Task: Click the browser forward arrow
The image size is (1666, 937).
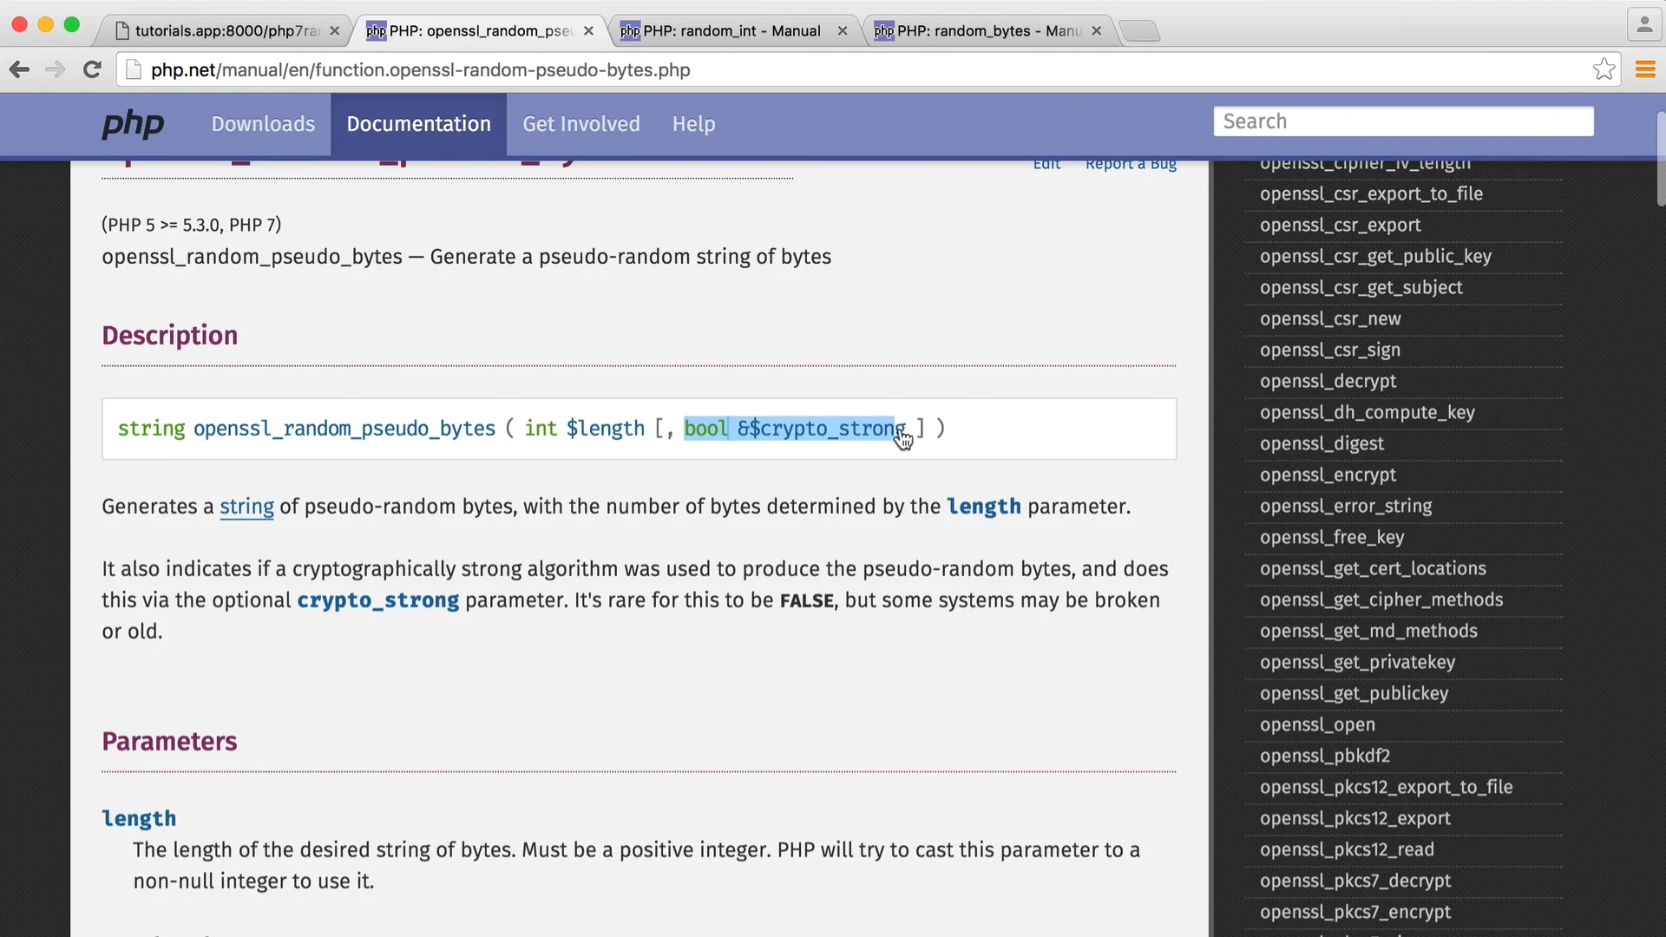Action: [55, 69]
